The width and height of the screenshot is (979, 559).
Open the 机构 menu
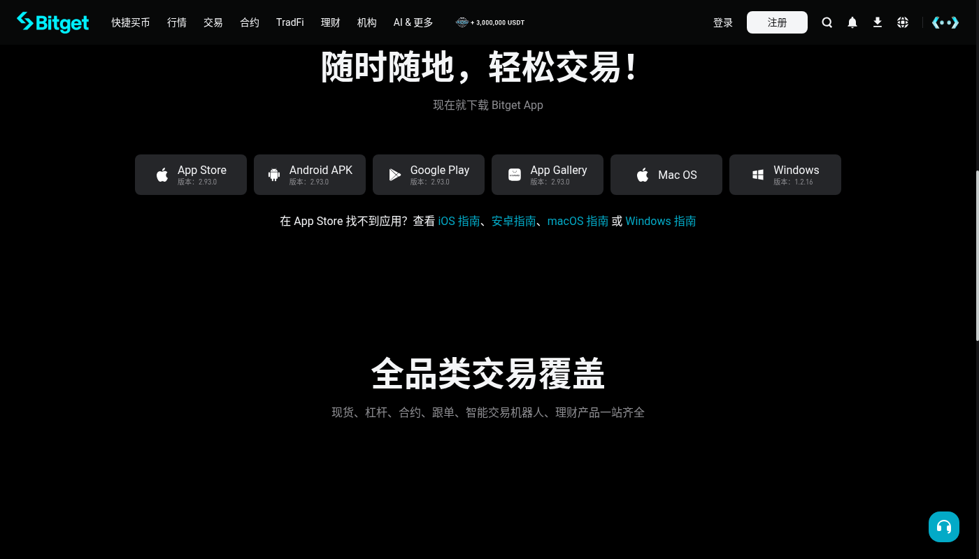coord(367,22)
